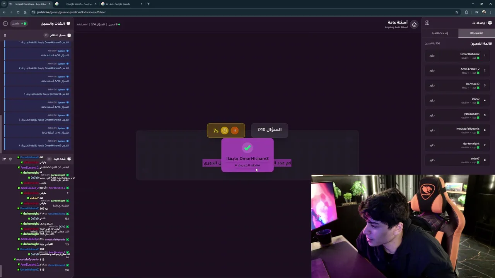Click the stream chat count badge
The image size is (495, 278).
coord(49,159)
